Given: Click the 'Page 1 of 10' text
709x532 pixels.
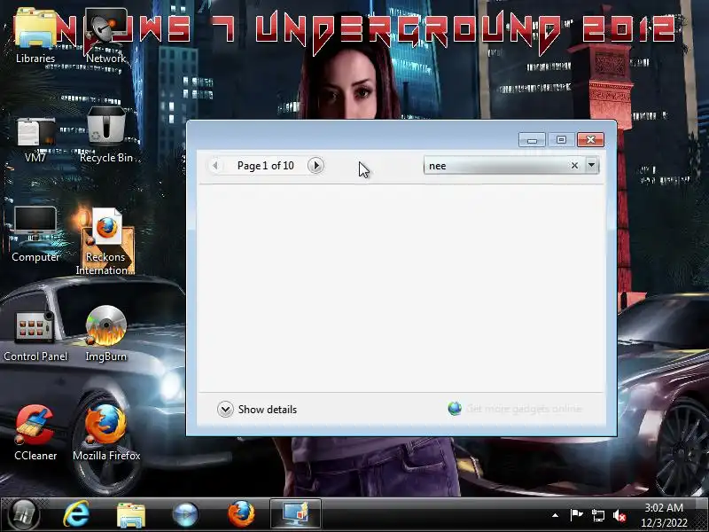Looking at the screenshot, I should pyautogui.click(x=265, y=166).
